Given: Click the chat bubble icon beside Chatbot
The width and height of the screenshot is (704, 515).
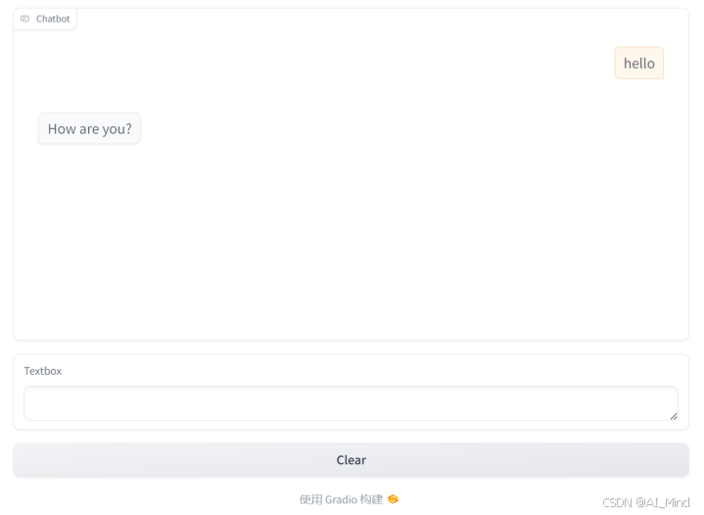Looking at the screenshot, I should coord(25,19).
